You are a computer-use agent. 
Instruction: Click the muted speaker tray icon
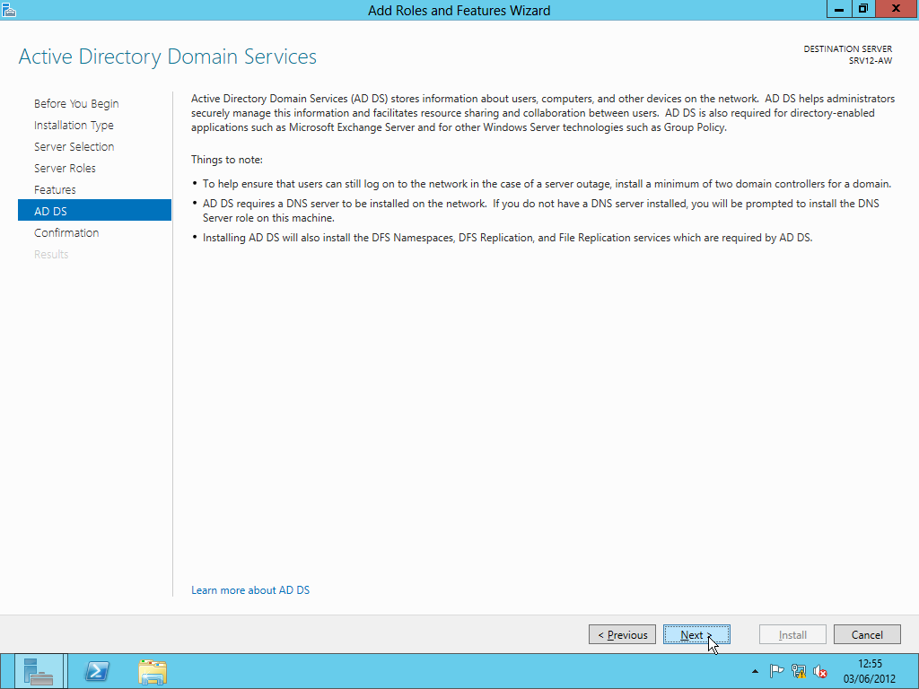(820, 671)
